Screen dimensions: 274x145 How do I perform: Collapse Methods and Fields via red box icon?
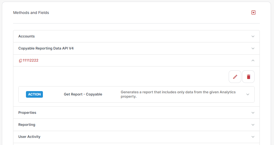(254, 13)
